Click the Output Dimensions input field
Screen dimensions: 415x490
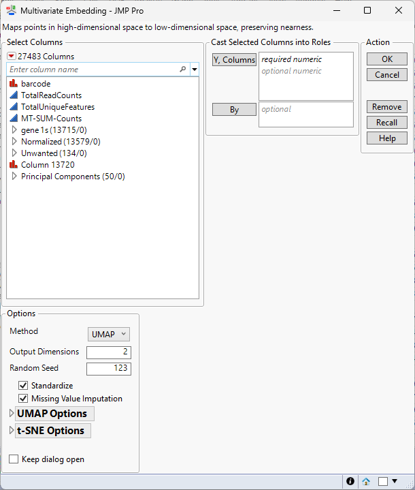coord(109,352)
